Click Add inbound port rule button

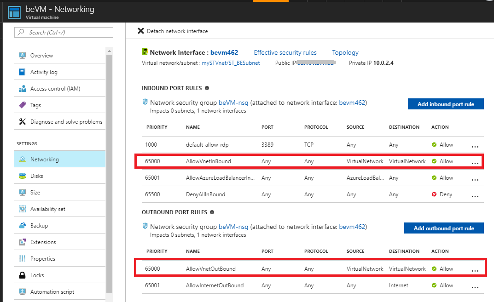(446, 104)
